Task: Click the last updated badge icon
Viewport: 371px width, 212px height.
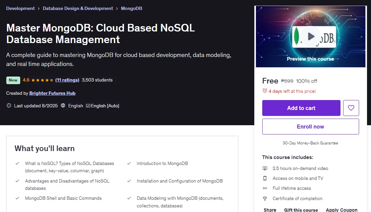Action: [x=9, y=105]
